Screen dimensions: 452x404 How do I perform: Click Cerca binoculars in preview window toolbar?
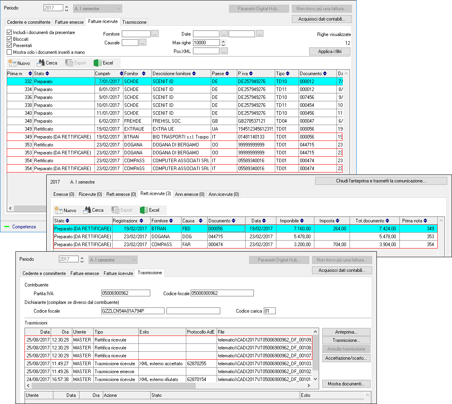click(87, 210)
